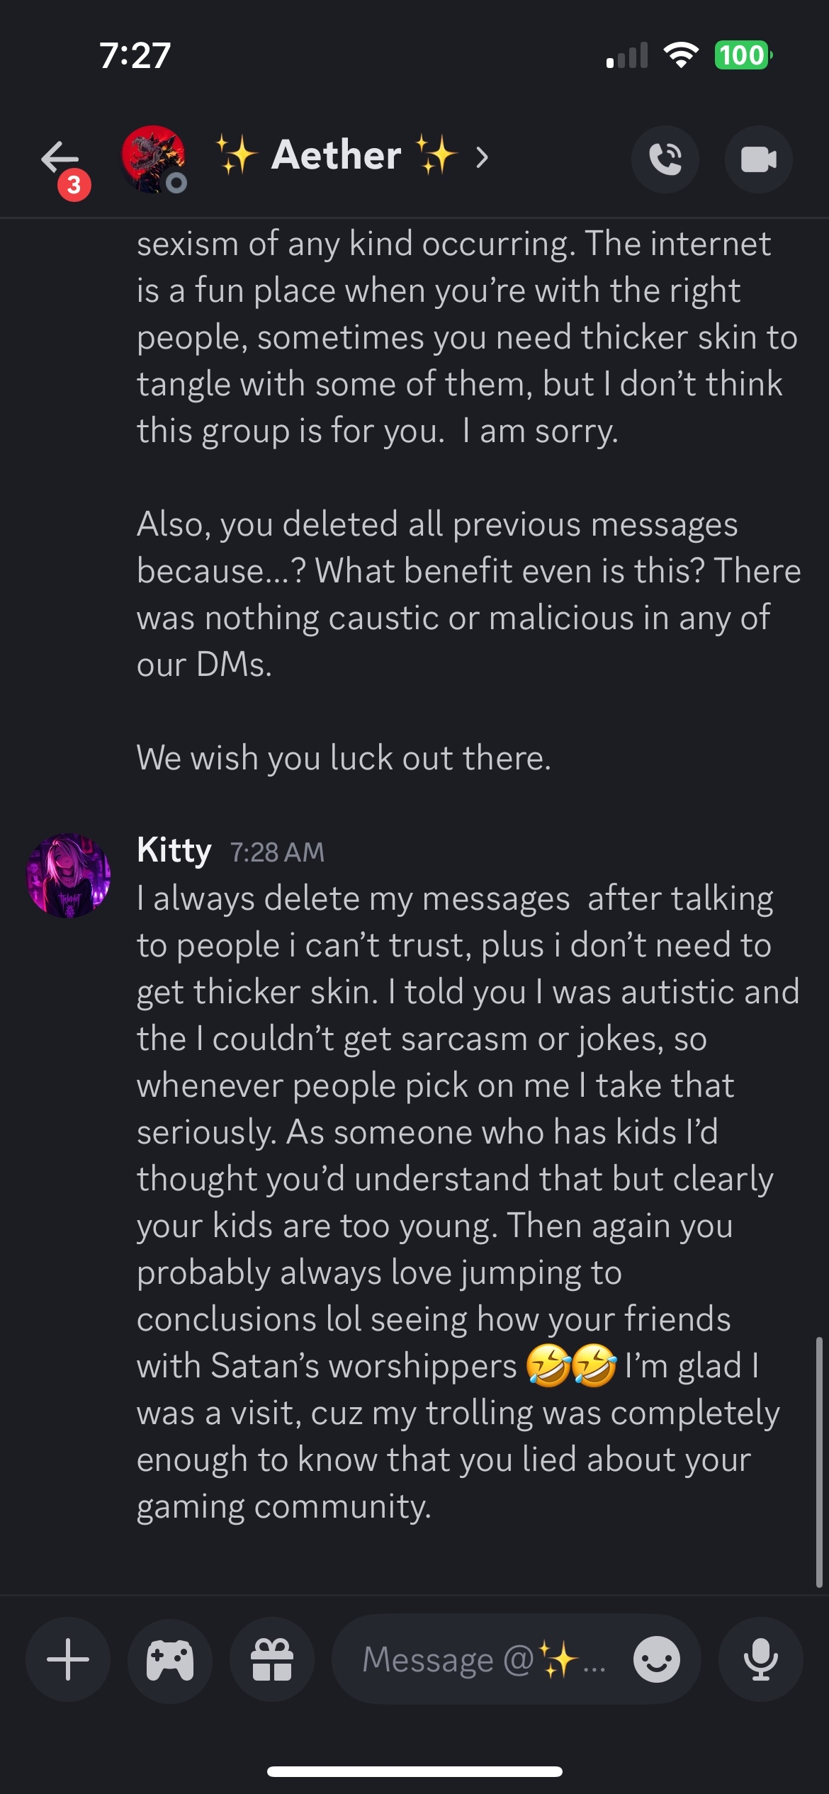Tap the microphone voice message button
829x1794 pixels.
point(760,1659)
